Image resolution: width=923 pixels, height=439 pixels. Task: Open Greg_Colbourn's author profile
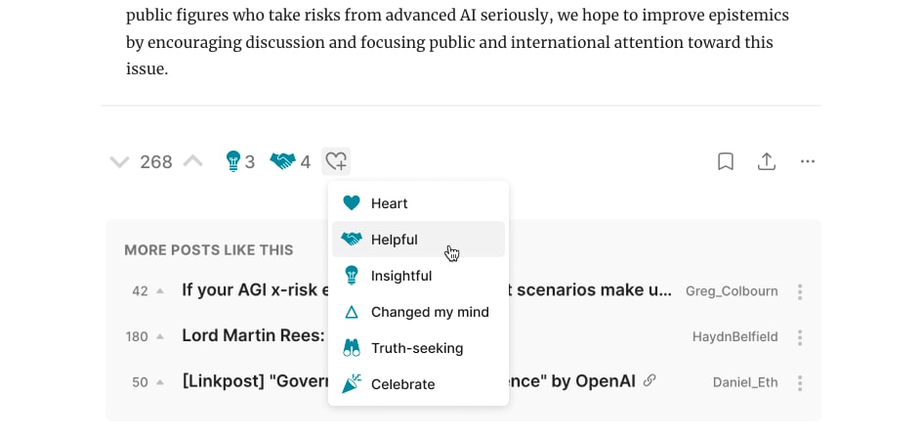[x=732, y=291]
